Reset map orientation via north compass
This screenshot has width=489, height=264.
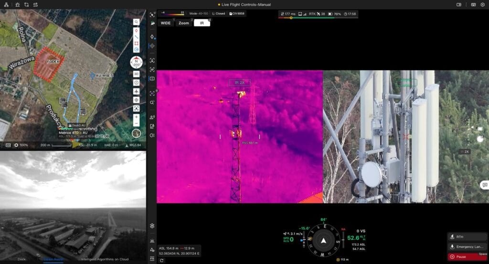coord(136,63)
